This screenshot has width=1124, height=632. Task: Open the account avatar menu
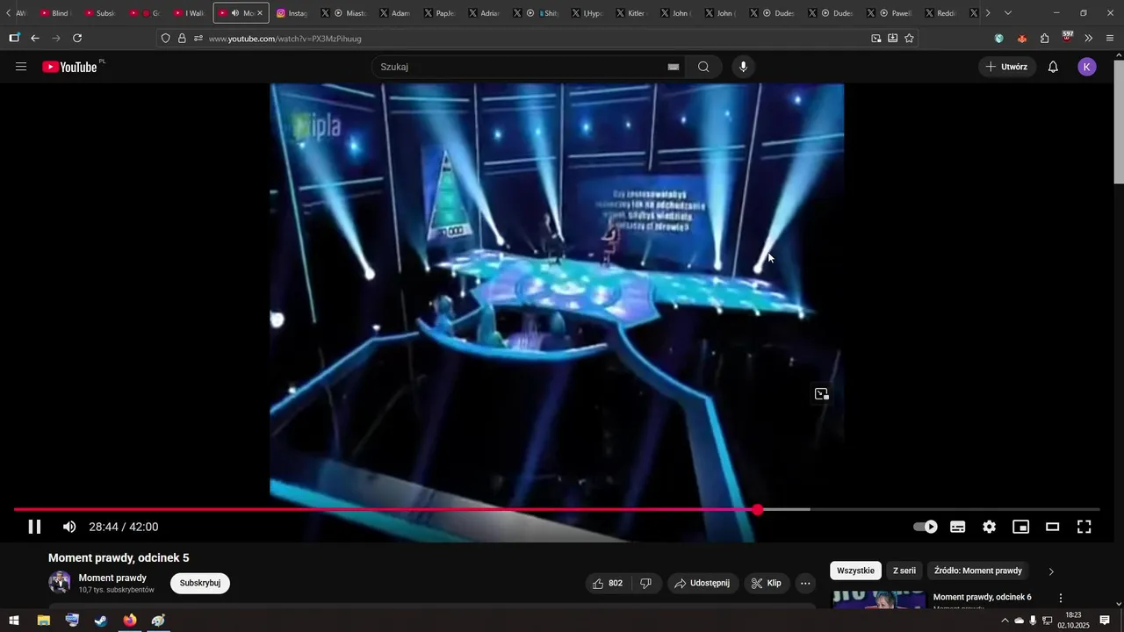1087,67
